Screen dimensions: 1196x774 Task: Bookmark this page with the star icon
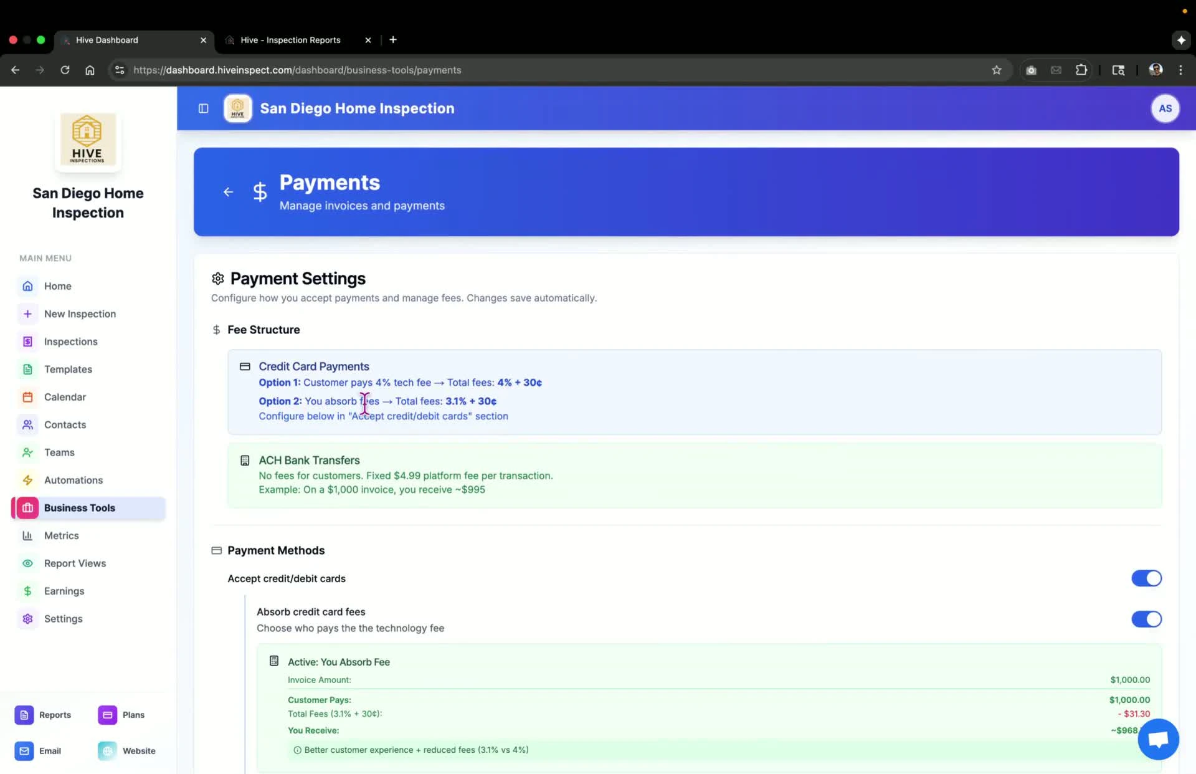997,70
